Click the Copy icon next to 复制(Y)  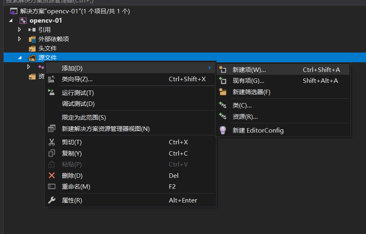pyautogui.click(x=51, y=153)
